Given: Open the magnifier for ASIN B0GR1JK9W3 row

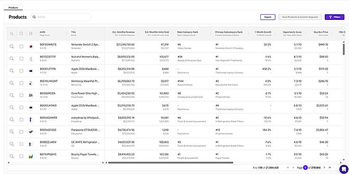Looking at the screenshot, I should tap(11, 107).
